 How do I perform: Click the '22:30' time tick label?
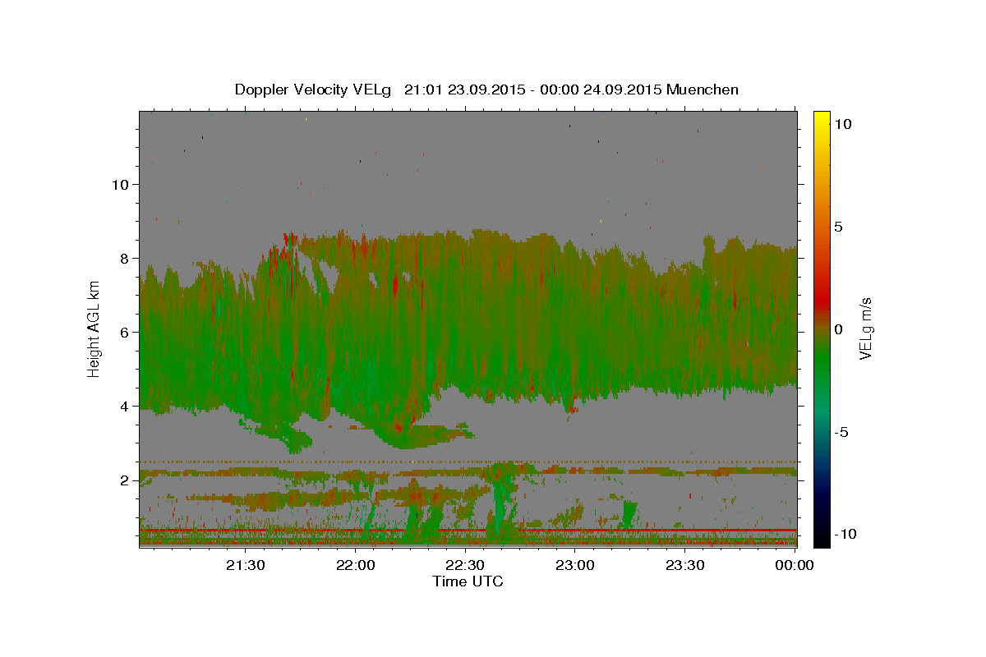click(x=465, y=565)
